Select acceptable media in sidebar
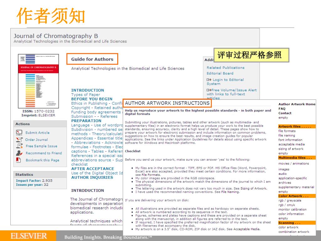The height and width of the screenshot is (241, 321). pyautogui.click(x=291, y=144)
